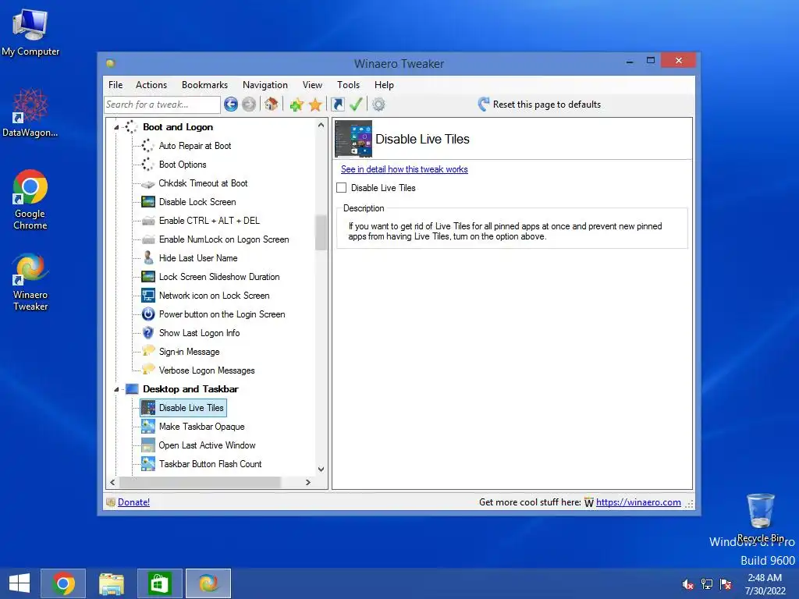This screenshot has width=799, height=599.
Task: Click the Disable Live Tiles header thumbnail
Action: pos(353,139)
